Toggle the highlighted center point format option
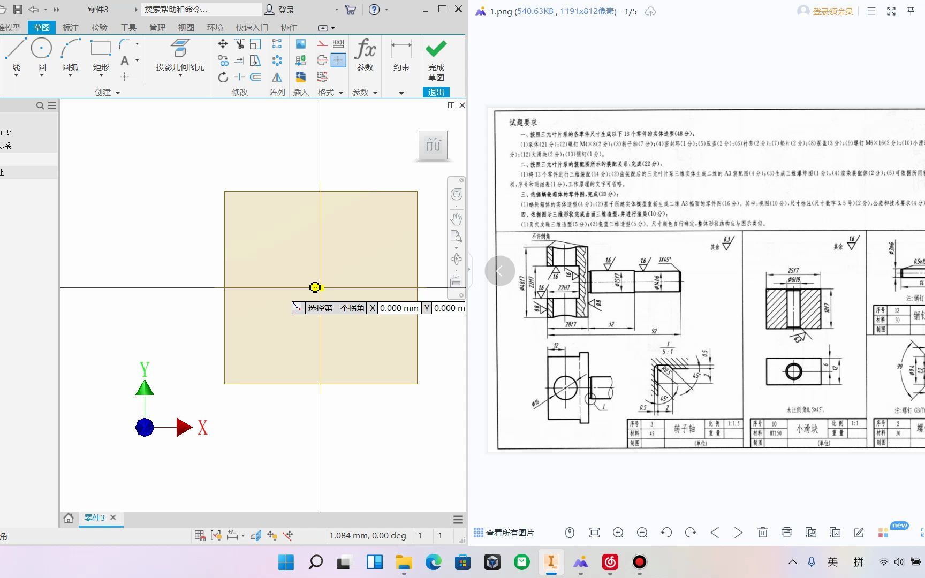This screenshot has height=578, width=925. coord(338,60)
